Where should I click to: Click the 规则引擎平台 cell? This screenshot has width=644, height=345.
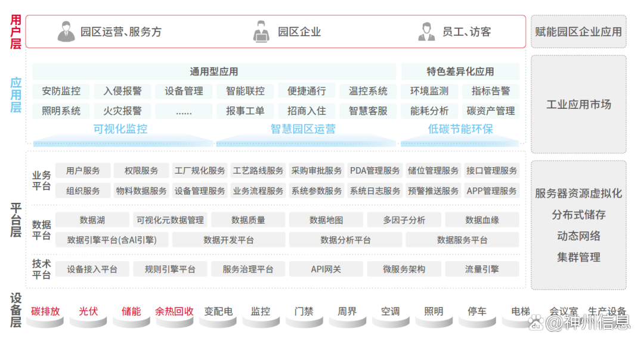[170, 269]
